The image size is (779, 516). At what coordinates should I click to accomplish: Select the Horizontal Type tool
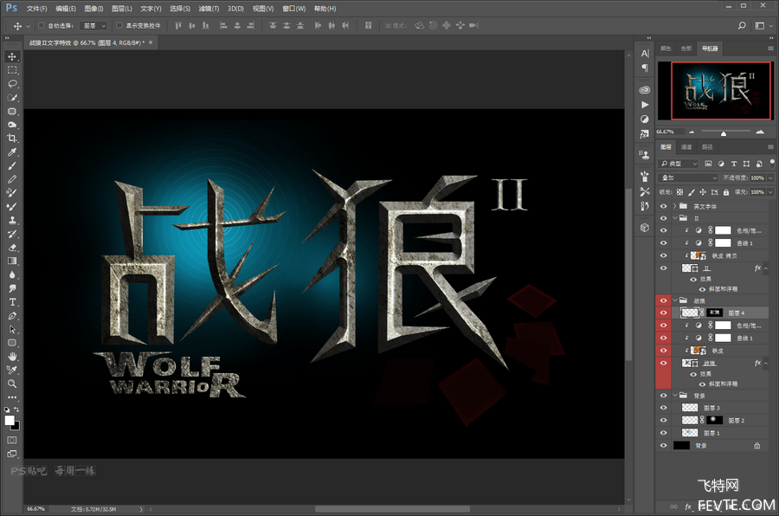coord(12,302)
